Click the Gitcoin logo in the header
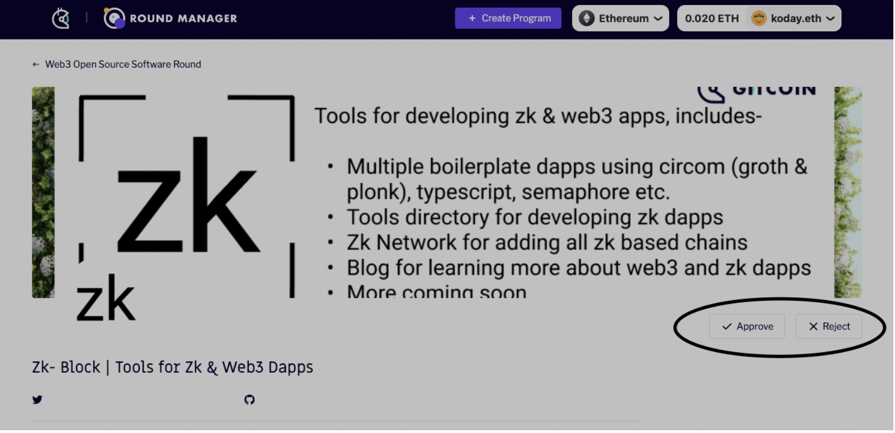895x433 pixels. coord(61,18)
